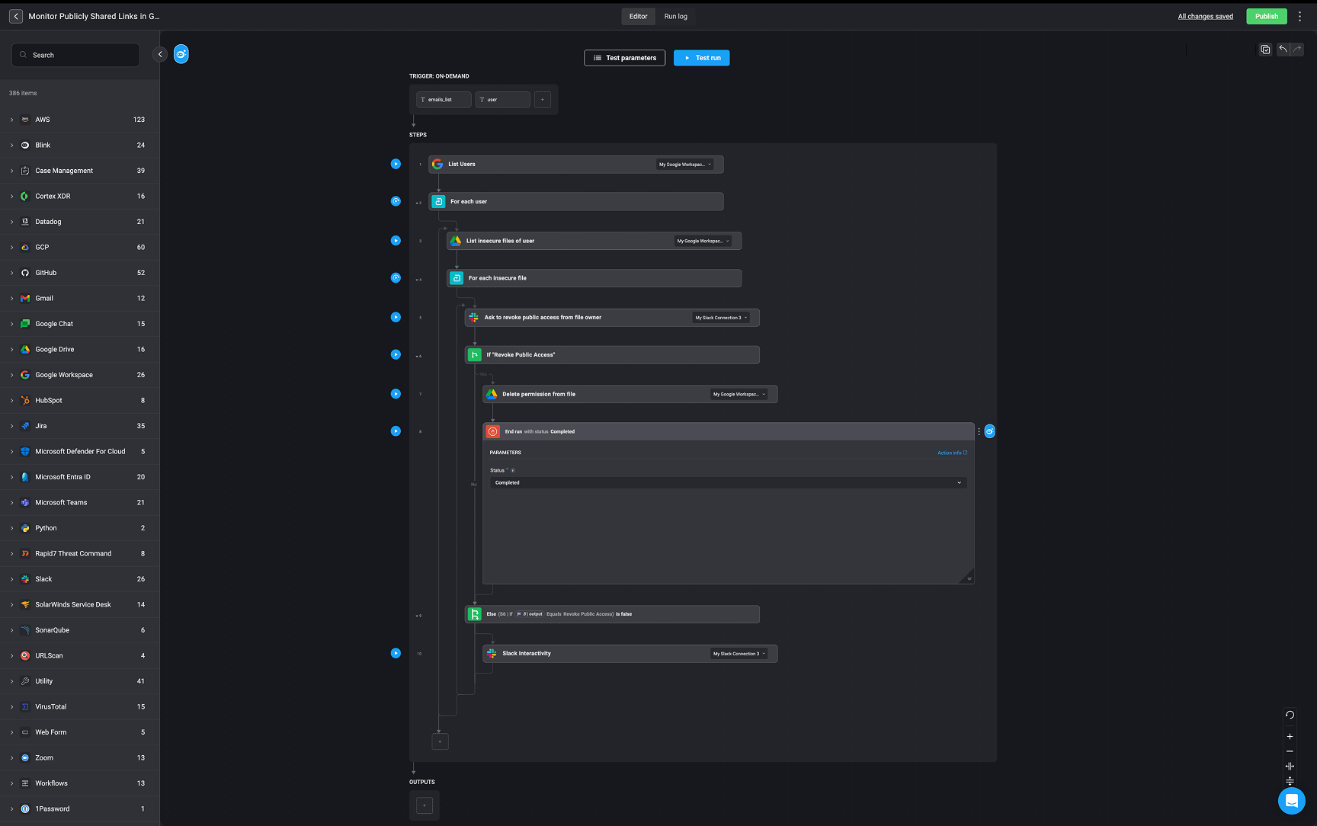Run the List Users step play icon
The width and height of the screenshot is (1317, 826).
[x=396, y=164]
